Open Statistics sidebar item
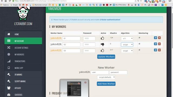 click(x=23, y=95)
